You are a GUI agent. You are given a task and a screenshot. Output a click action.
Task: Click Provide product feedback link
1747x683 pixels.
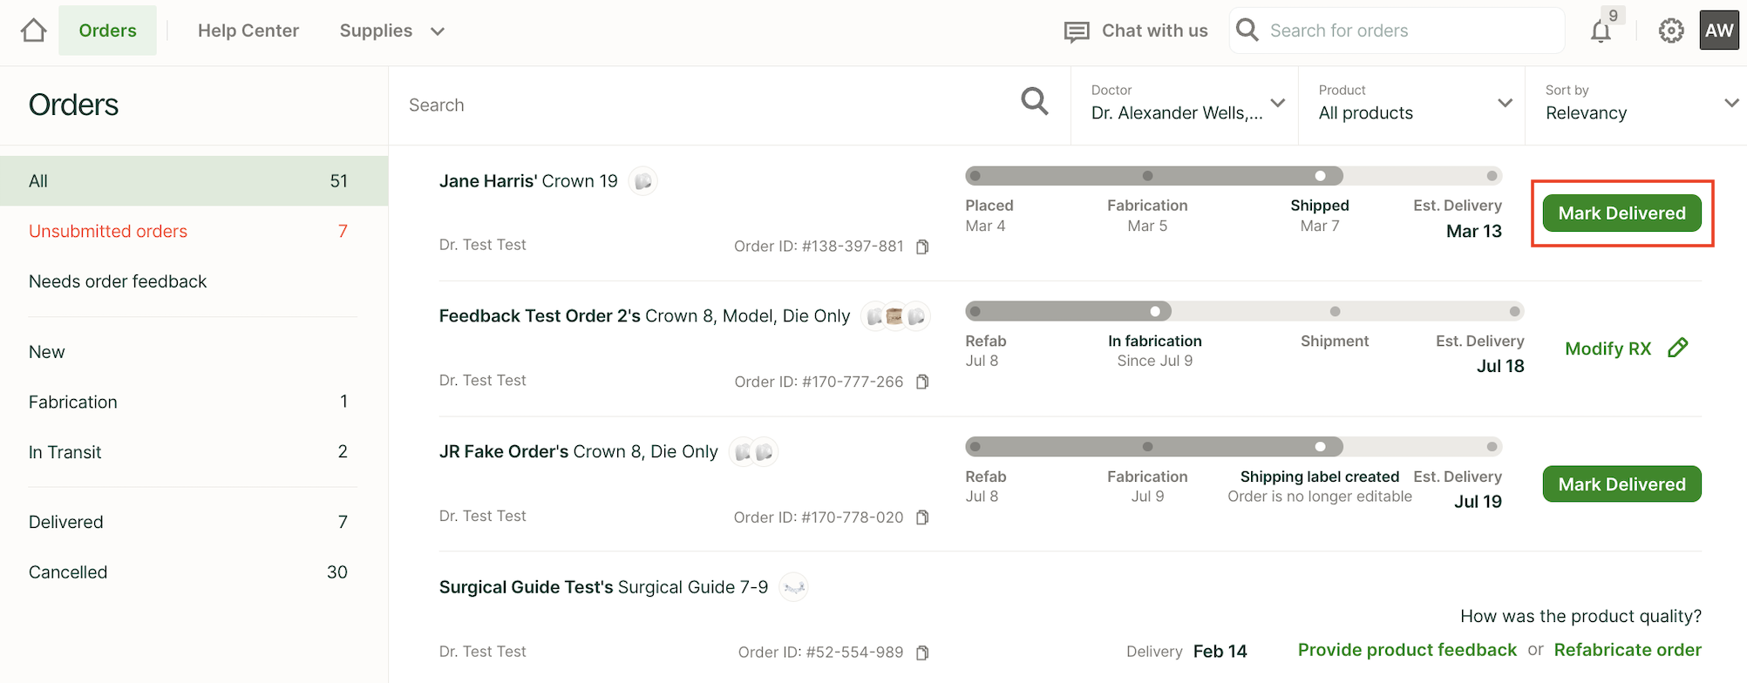coord(1406,650)
